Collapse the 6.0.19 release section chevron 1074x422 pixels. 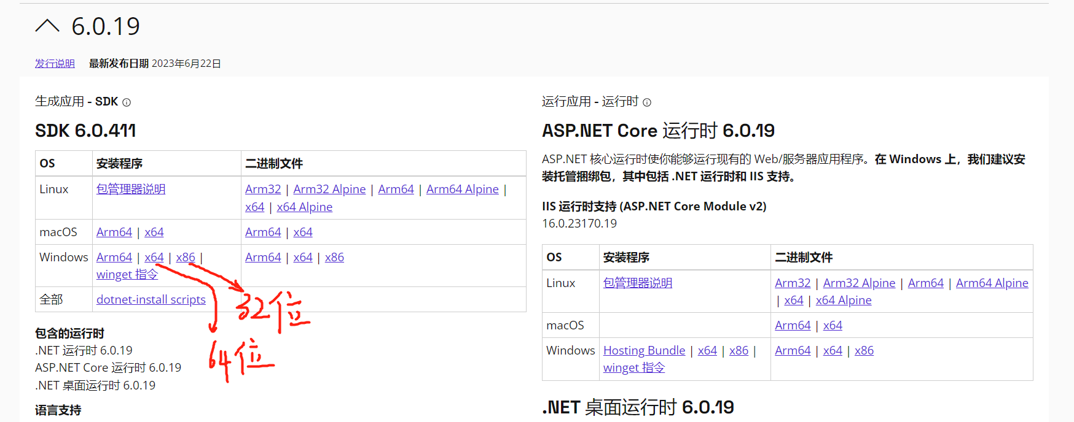click(47, 26)
